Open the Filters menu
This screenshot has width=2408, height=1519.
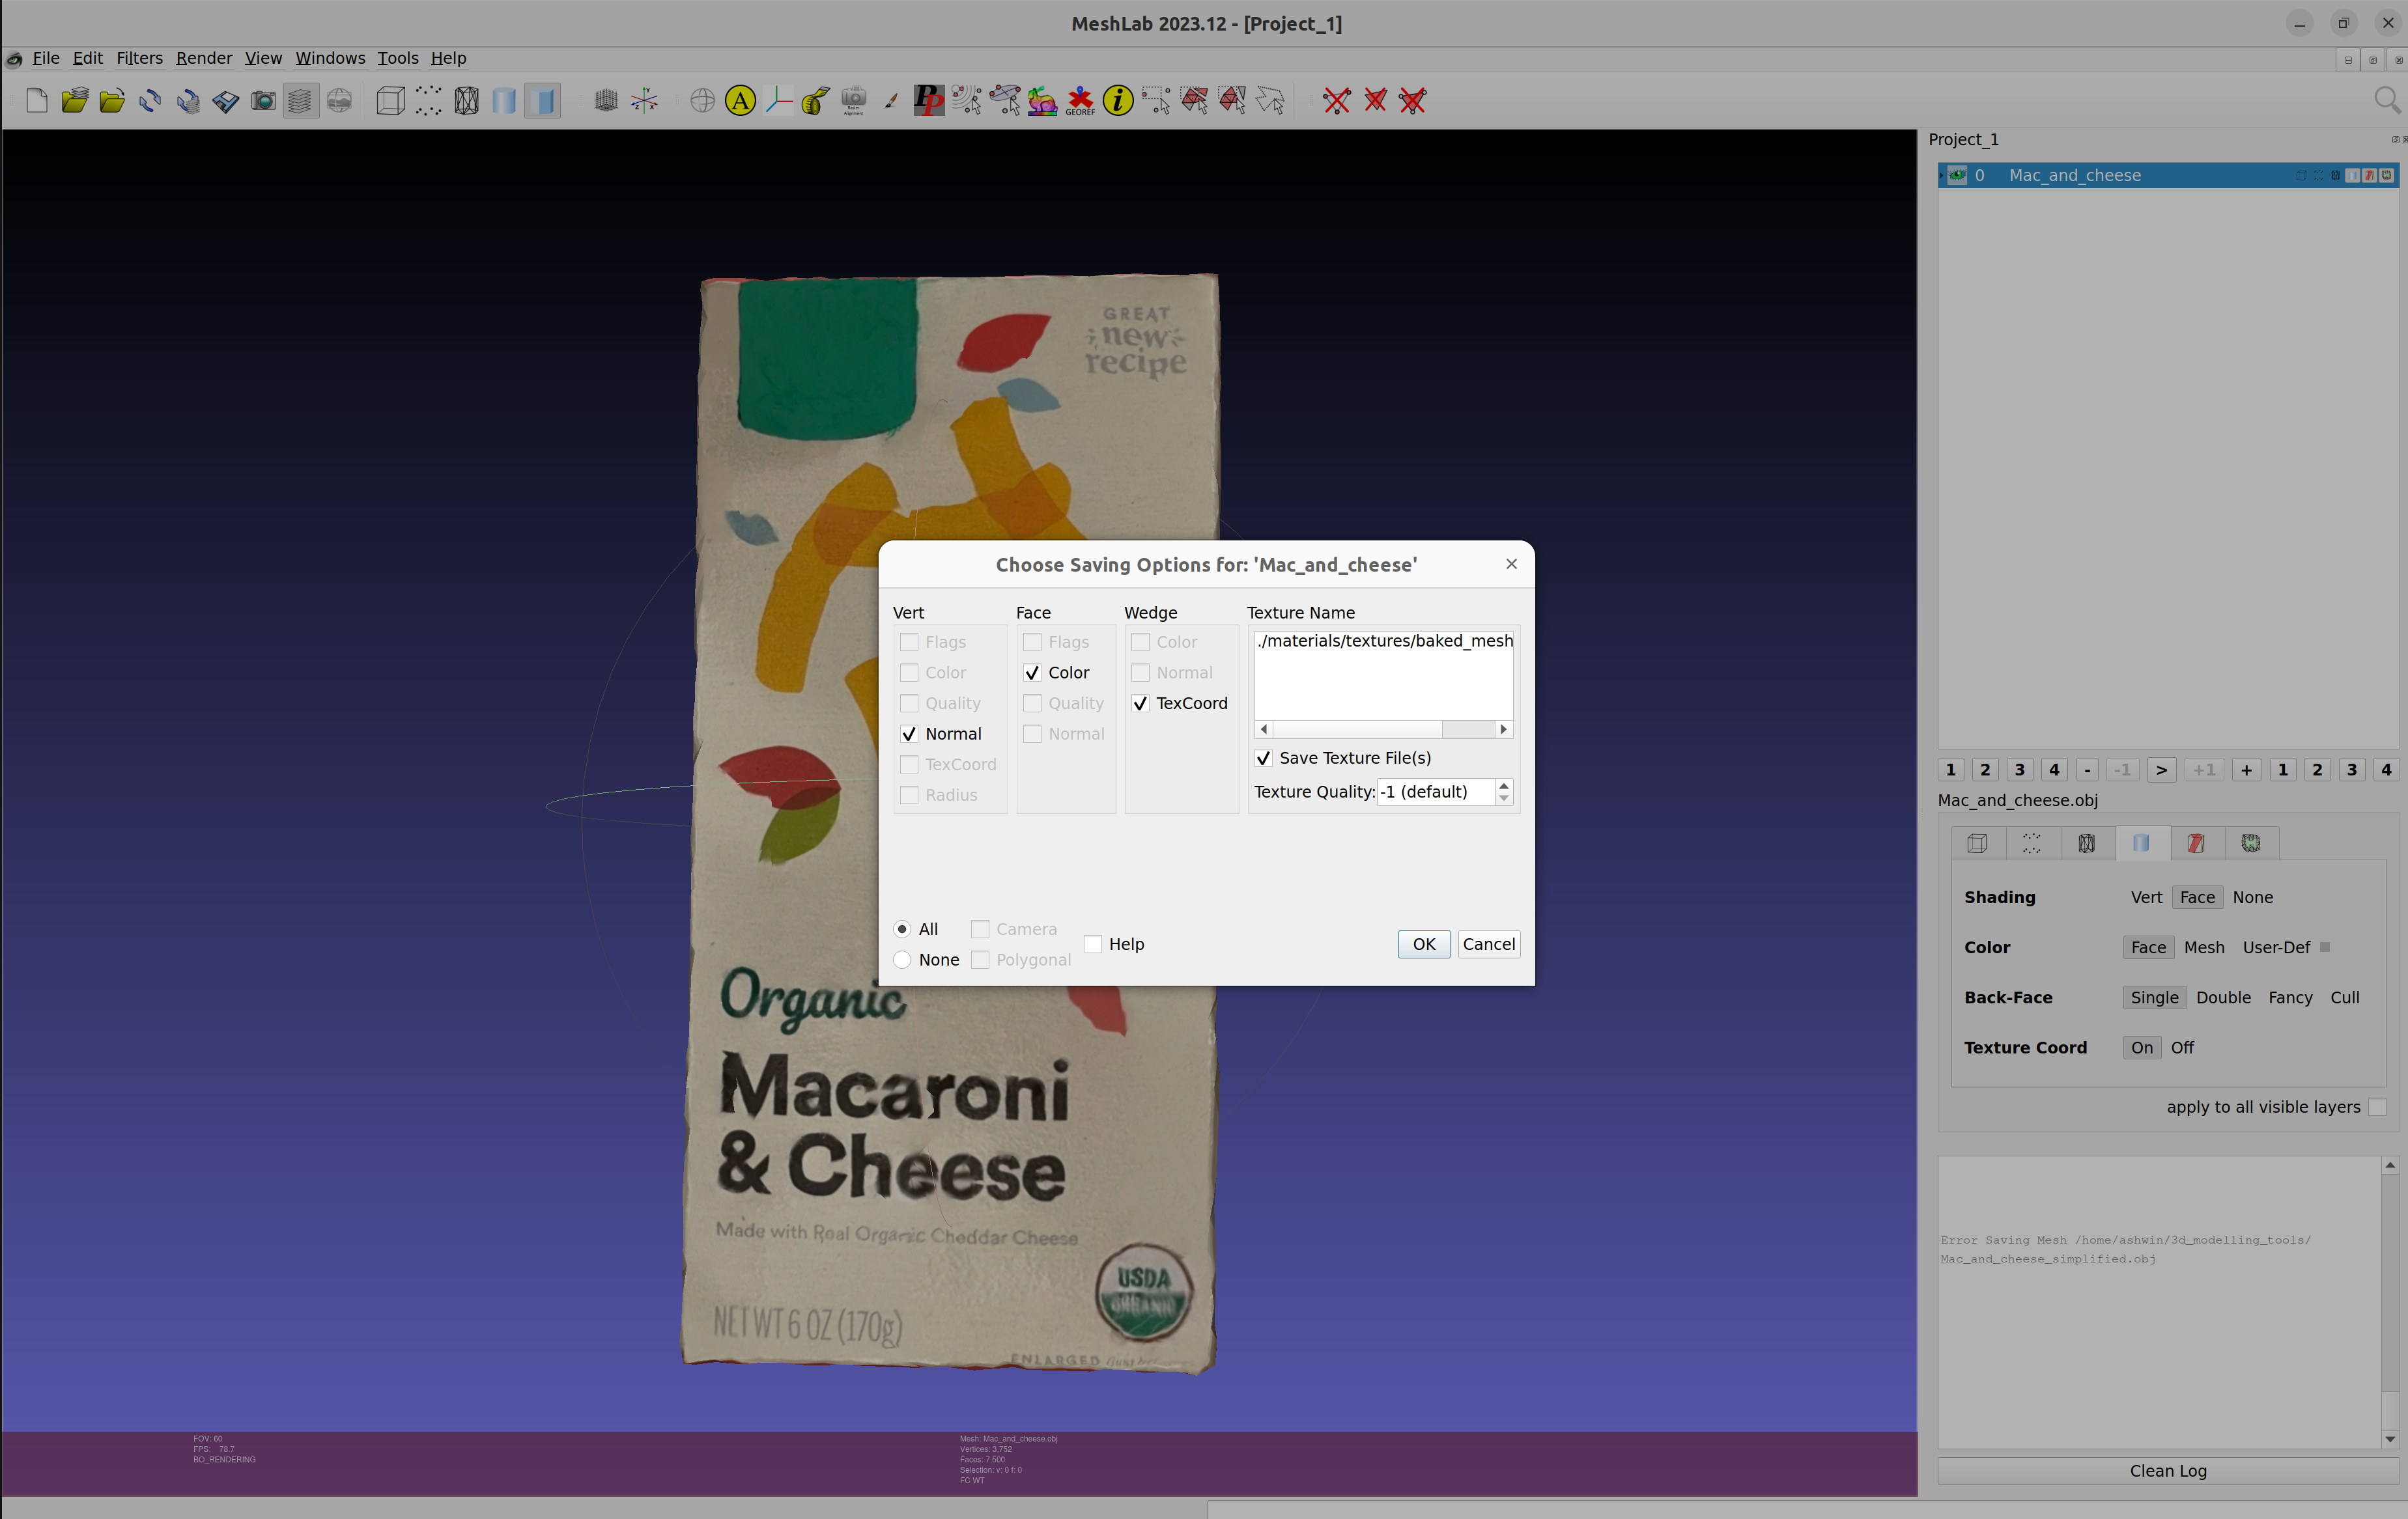[139, 58]
